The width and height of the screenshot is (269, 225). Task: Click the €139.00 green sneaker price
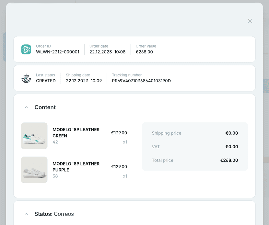119,133
